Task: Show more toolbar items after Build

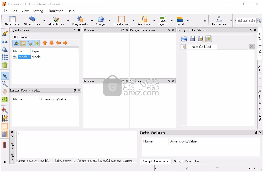Action: [205, 21]
